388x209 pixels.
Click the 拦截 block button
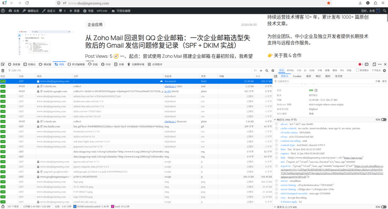(x=378, y=81)
